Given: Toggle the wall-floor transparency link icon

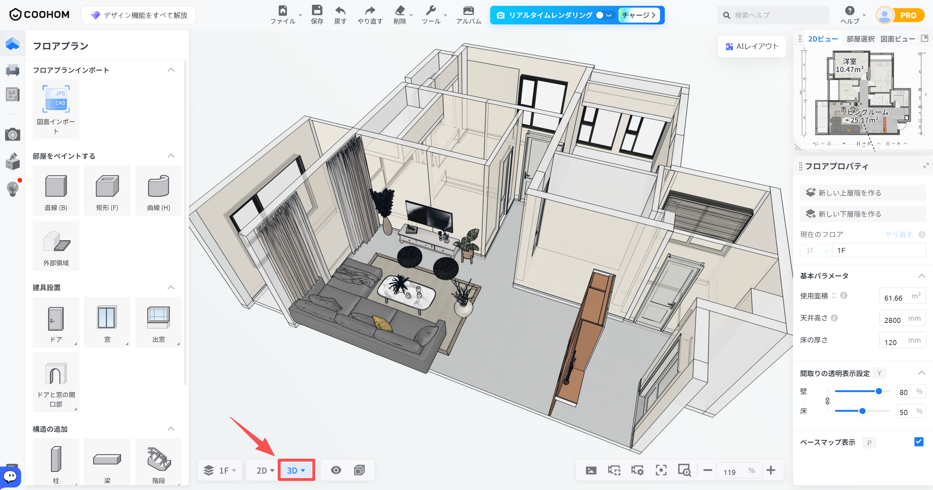Looking at the screenshot, I should click(827, 401).
